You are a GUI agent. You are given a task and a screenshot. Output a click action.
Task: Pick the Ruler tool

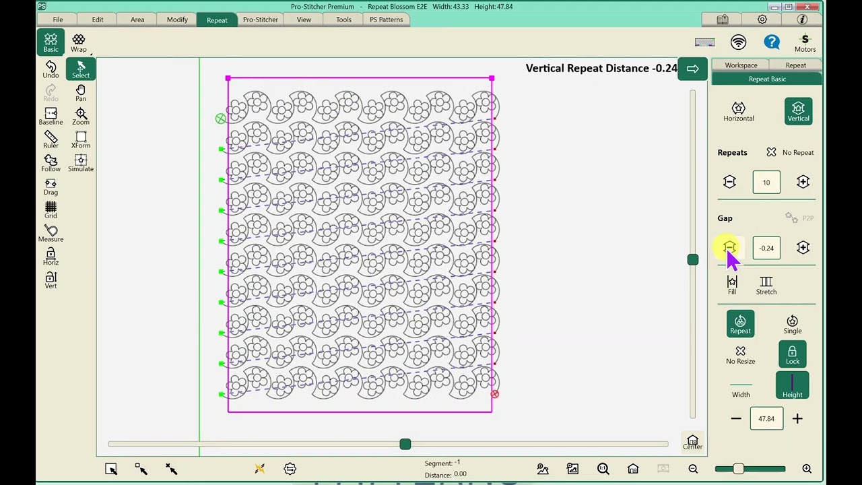point(51,140)
